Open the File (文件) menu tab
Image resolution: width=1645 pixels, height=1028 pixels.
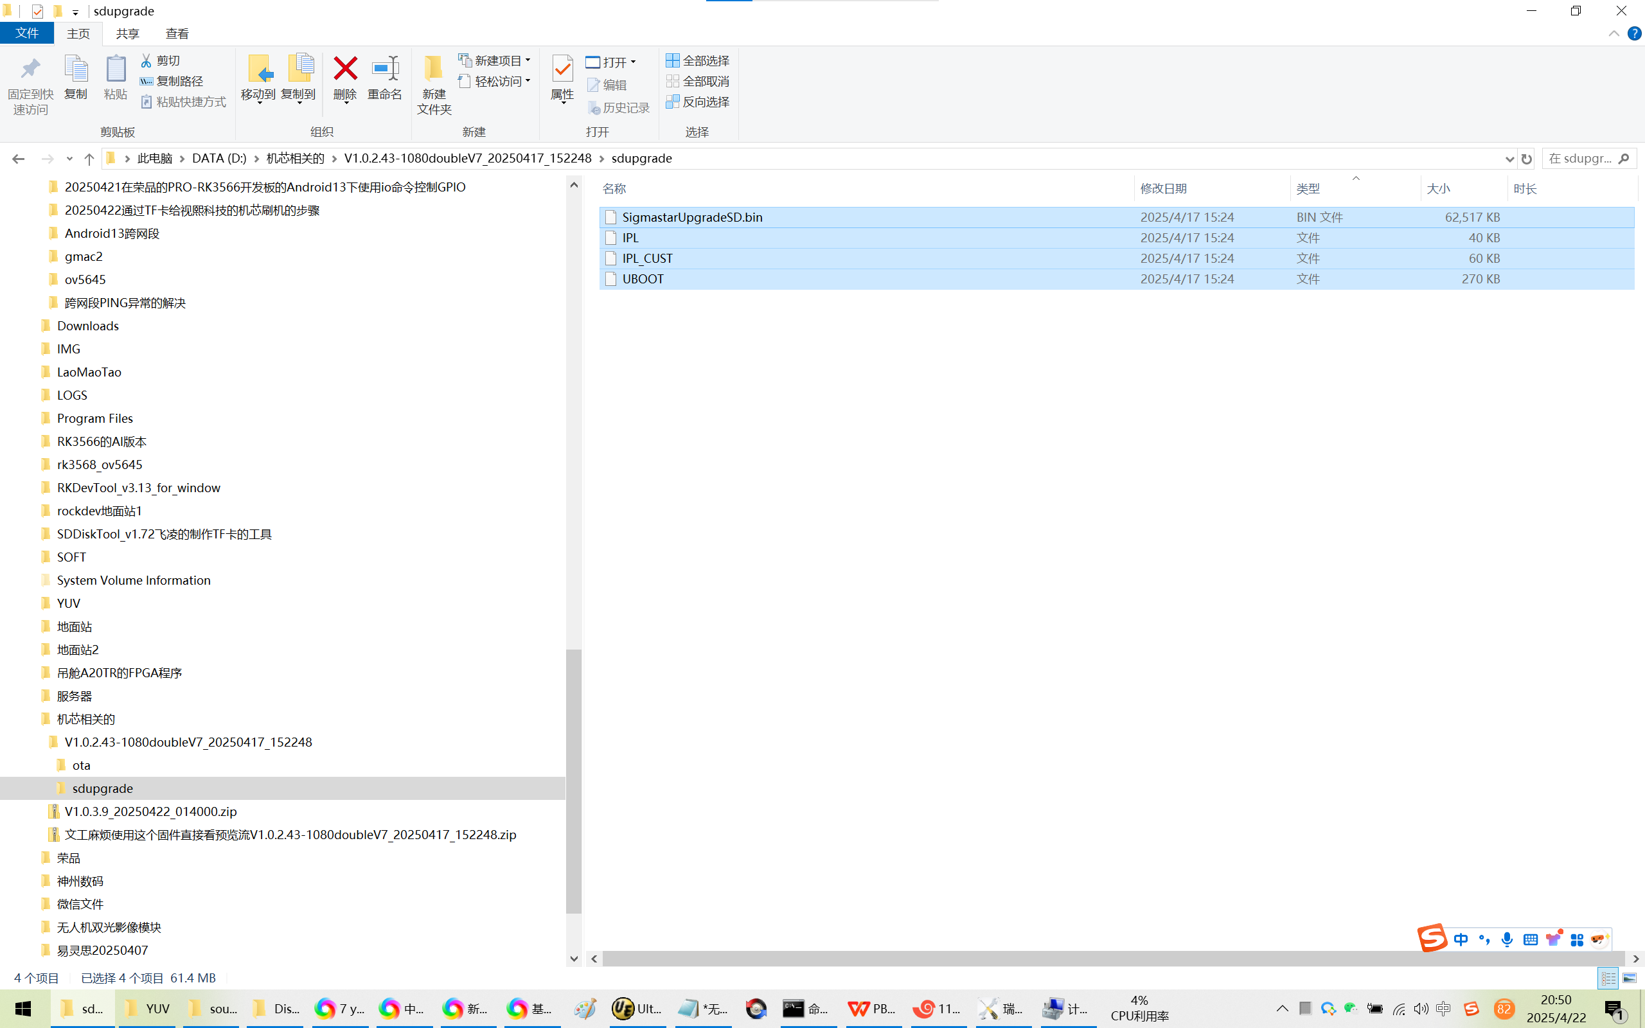27,33
